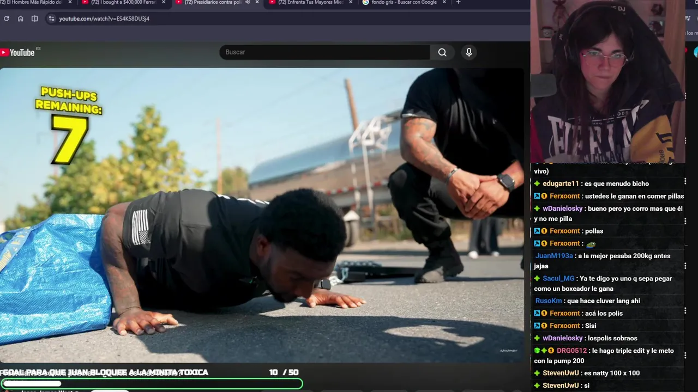Mute the Presidiarios tab via speaker icon
The width and height of the screenshot is (698, 392).
[248, 2]
